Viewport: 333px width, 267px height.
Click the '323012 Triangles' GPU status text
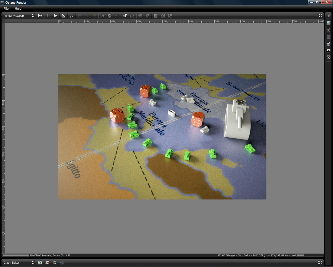(x=257, y=256)
